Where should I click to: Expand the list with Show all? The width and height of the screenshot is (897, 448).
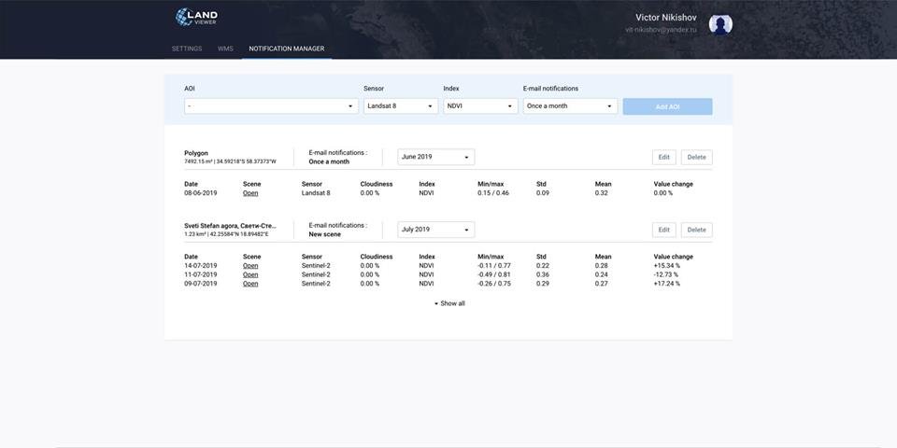click(449, 303)
